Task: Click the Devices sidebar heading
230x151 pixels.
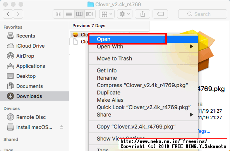Action: tap(12, 108)
